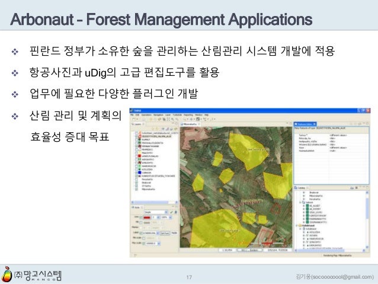Toggle the Miljoonakartta layer checkbox

[136, 189]
